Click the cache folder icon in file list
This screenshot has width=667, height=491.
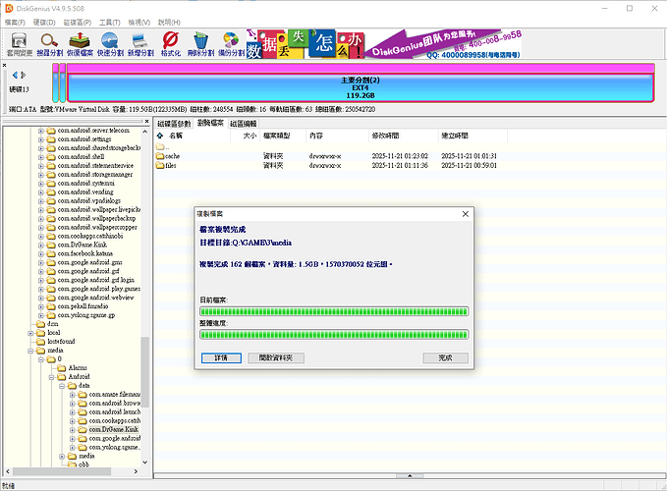[161, 156]
